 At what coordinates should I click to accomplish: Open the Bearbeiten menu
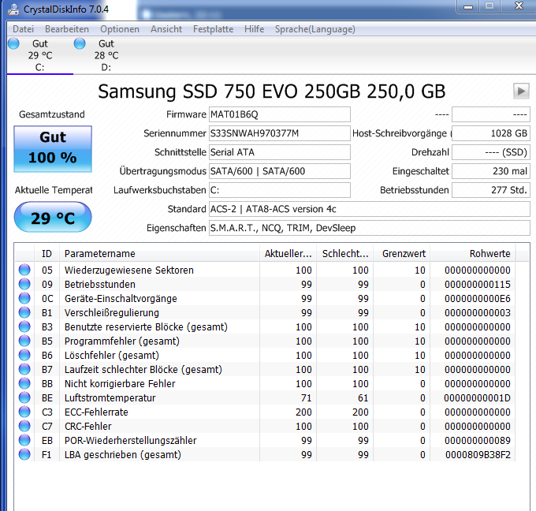click(x=67, y=29)
